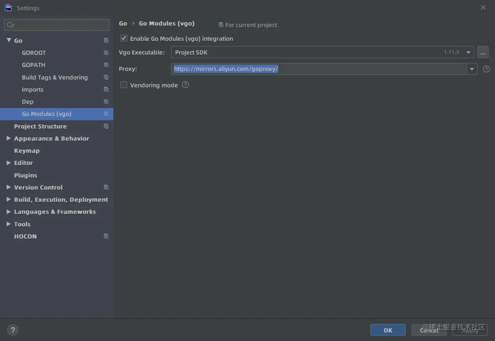Close the Settings dialog window

pyautogui.click(x=483, y=7)
